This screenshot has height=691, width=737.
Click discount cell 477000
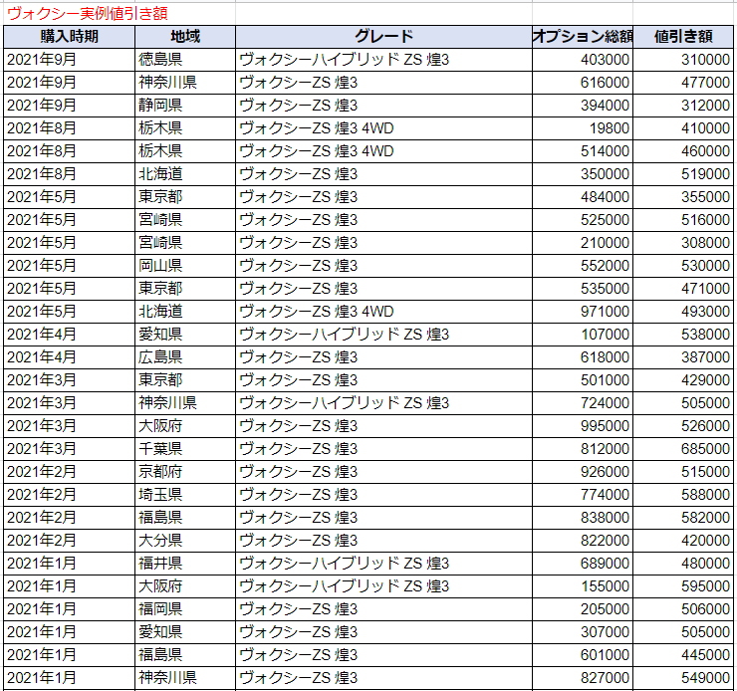[683, 83]
